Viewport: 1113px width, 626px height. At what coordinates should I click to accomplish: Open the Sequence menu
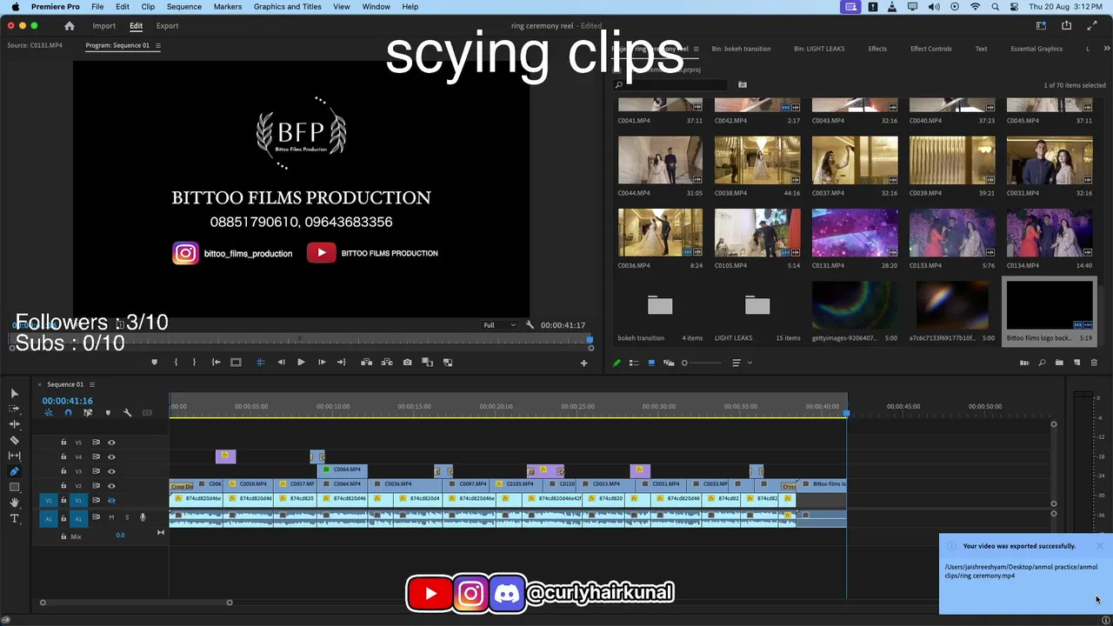click(184, 7)
